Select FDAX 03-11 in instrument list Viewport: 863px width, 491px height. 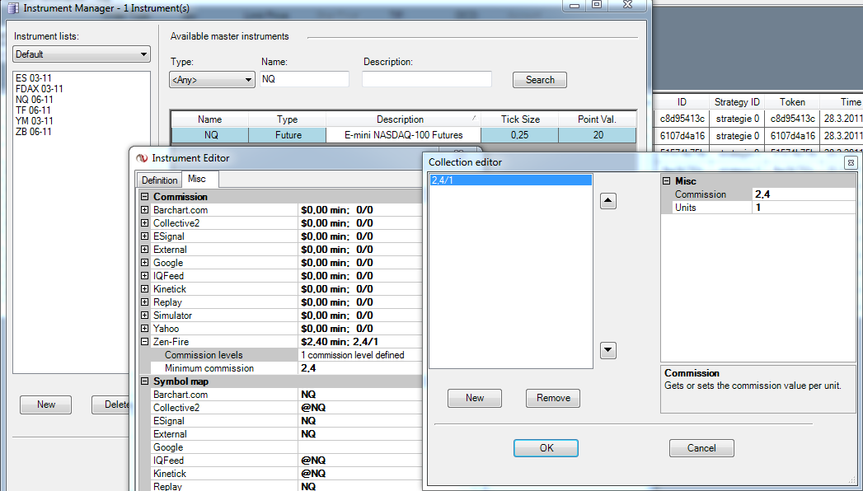(x=39, y=89)
